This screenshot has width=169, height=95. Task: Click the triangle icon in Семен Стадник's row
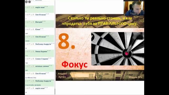point(31,59)
